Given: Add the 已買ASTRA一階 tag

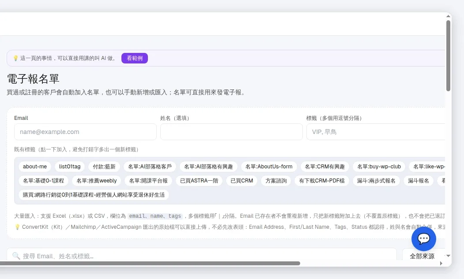Looking at the screenshot, I should point(199,181).
